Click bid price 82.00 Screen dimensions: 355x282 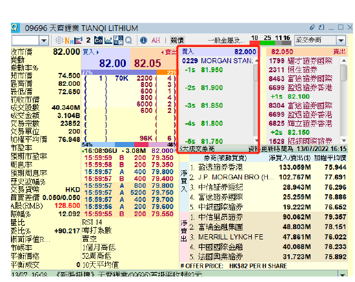tap(112, 63)
